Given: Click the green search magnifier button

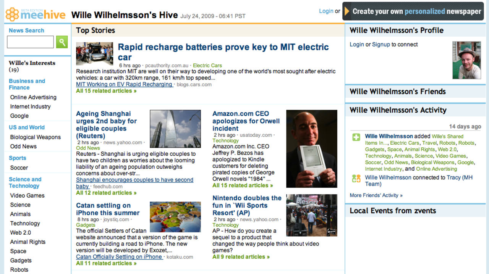Looking at the screenshot, I should [62, 42].
